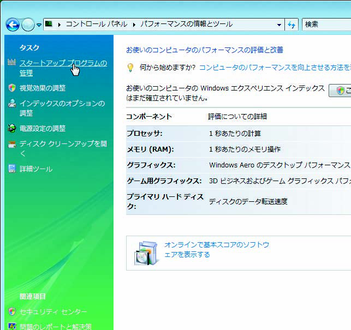Screen dimensions: 351x330
Task: Click the 1 秒あたりのメモリ操作 detail text
Action: [245, 149]
